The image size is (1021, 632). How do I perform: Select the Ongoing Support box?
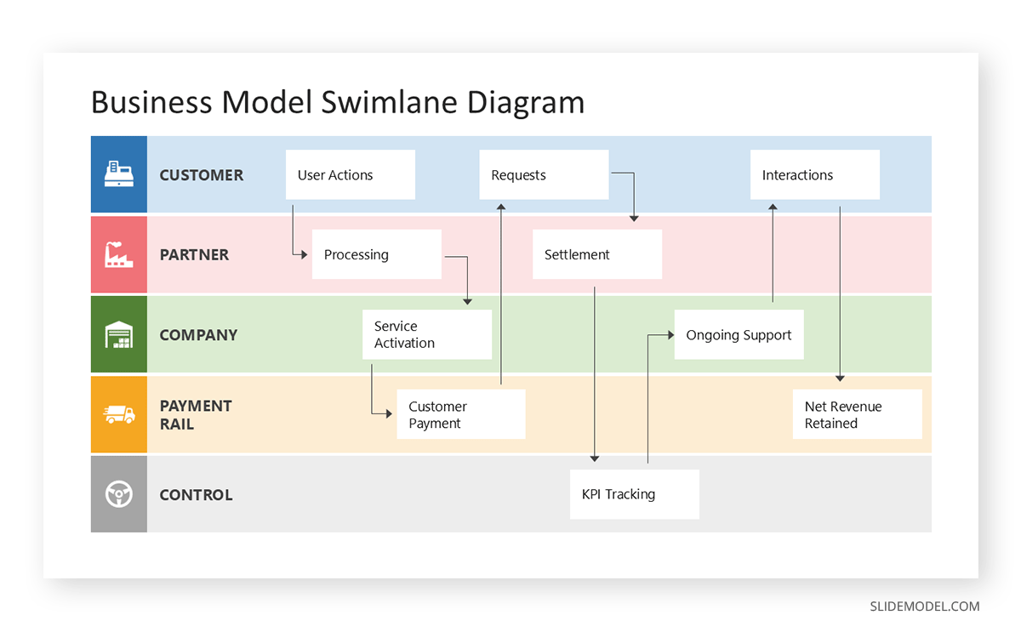point(739,334)
